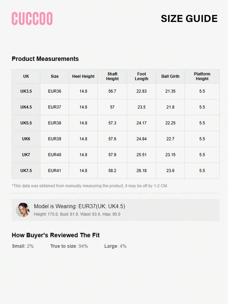Select the Platform Height column header
The width and height of the screenshot is (228, 304).
tap(202, 76)
